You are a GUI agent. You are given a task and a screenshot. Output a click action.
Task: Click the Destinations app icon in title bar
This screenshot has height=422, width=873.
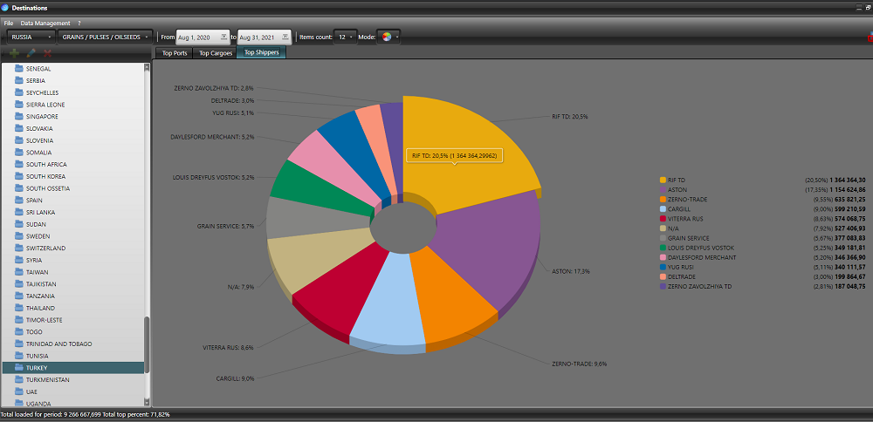5,8
